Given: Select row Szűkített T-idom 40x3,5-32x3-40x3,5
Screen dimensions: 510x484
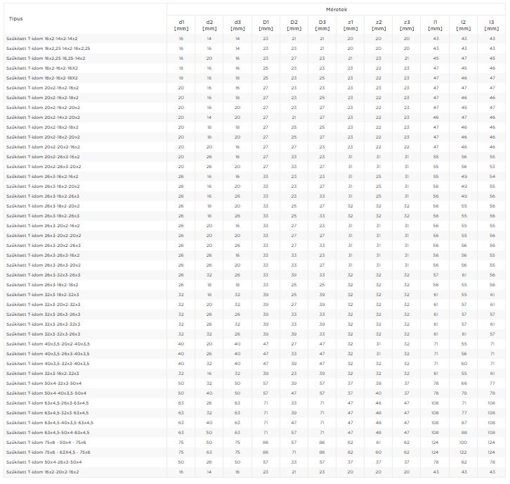Looking at the screenshot, I should point(255,364).
